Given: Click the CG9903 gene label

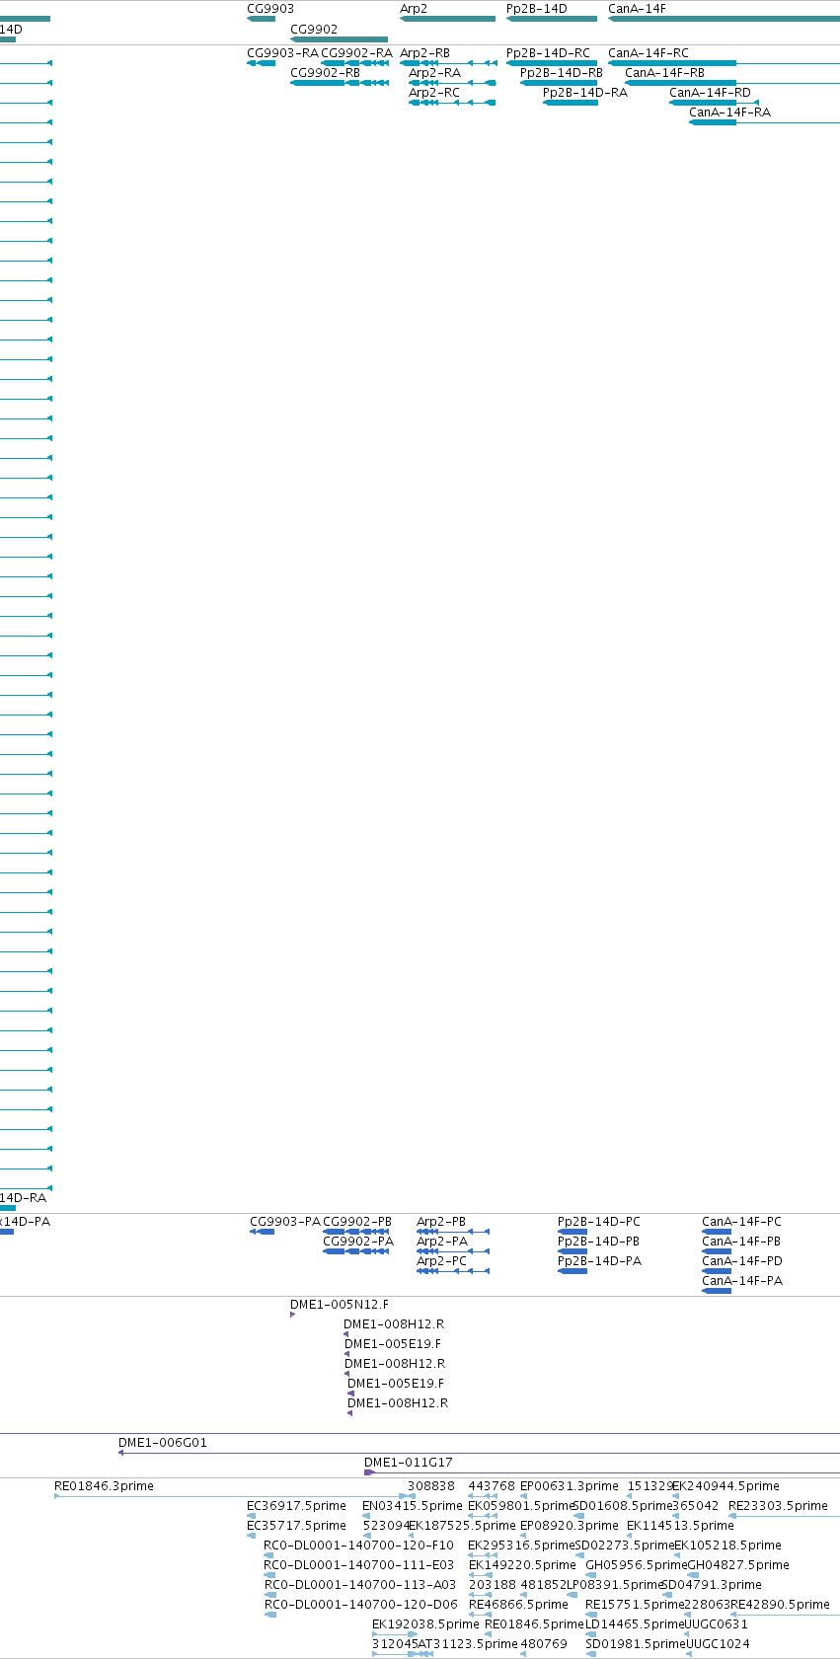Looking at the screenshot, I should 270,9.
